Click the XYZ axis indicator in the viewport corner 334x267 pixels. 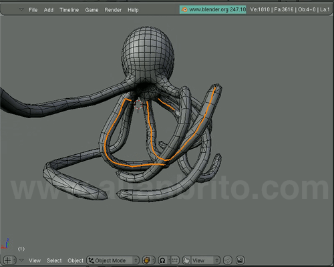pyautogui.click(x=5, y=244)
